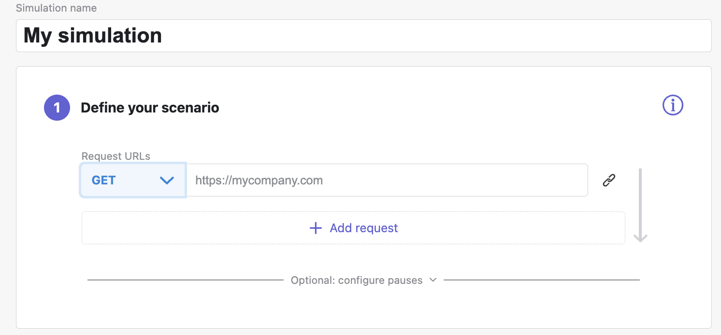Click the My simulation title text
The width and height of the screenshot is (721, 335).
tap(93, 36)
